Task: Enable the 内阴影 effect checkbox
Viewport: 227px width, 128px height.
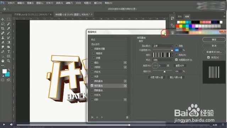Action: click(92, 67)
